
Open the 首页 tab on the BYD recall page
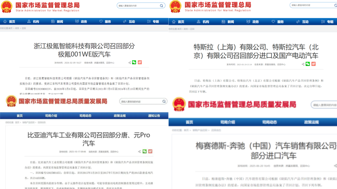(x=20, y=116)
